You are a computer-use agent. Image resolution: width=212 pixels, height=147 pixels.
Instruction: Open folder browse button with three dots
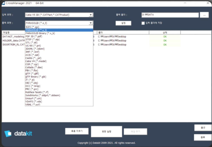point(204,15)
